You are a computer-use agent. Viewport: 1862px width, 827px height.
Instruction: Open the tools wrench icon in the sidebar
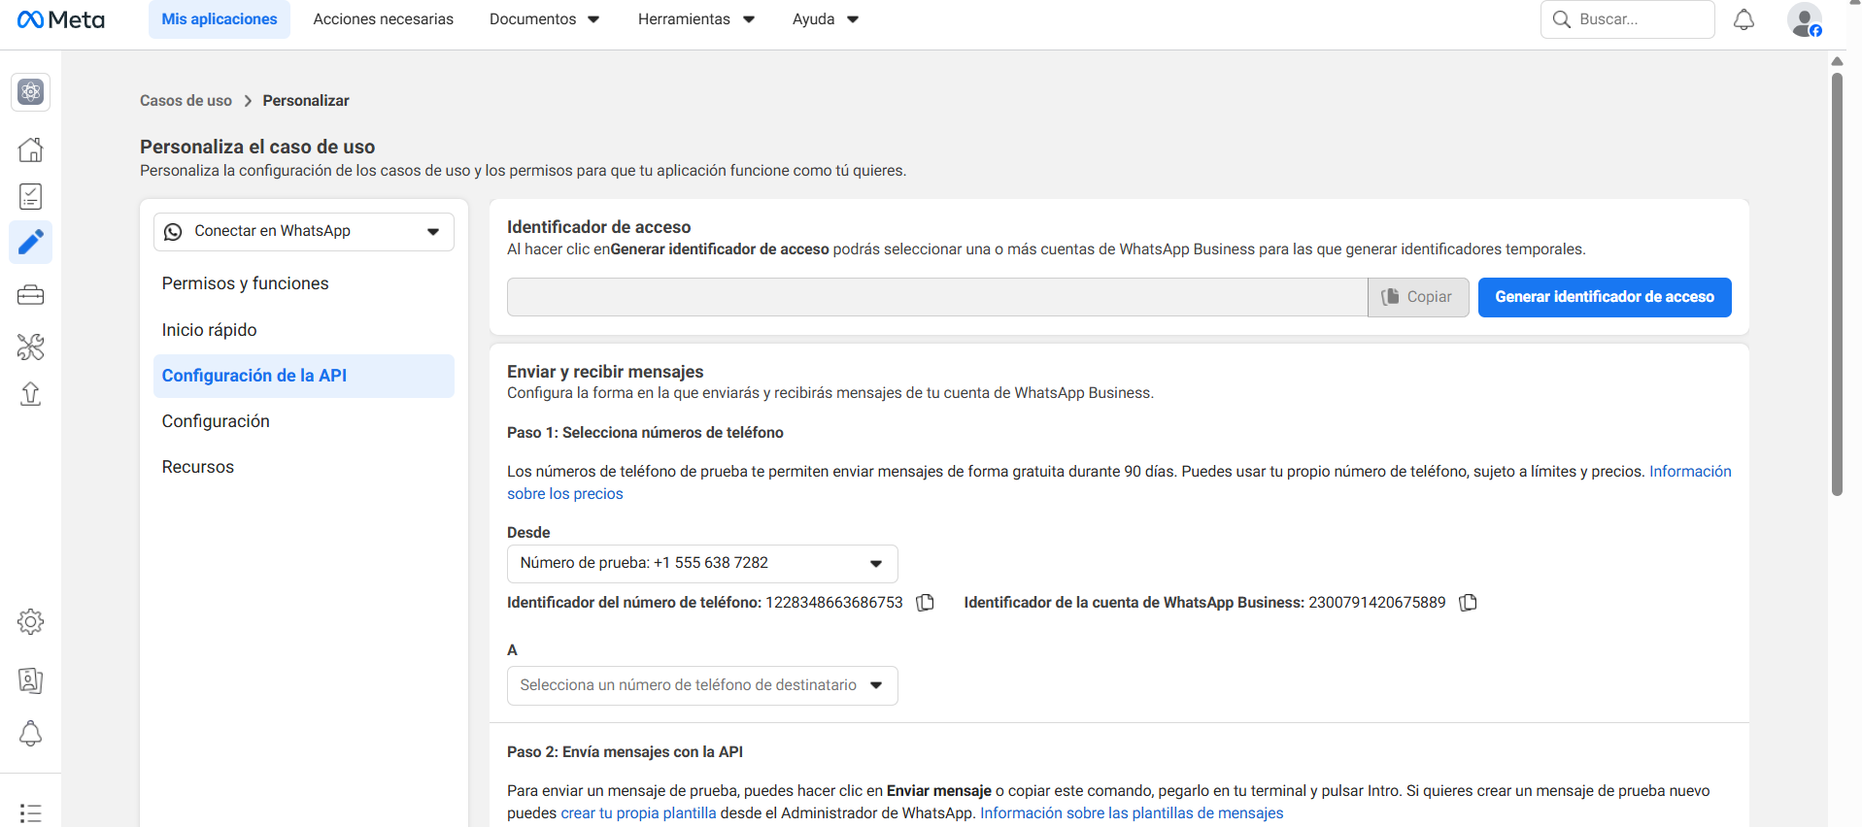point(31,347)
